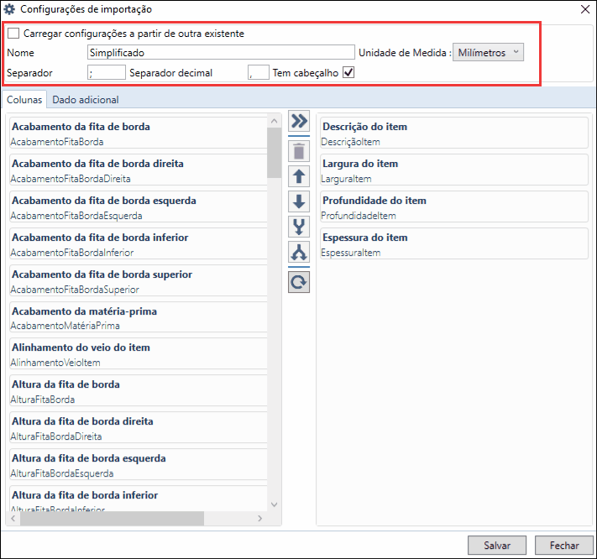Click the scroll down arrow of column list
This screenshot has width=597, height=559.
click(274, 504)
